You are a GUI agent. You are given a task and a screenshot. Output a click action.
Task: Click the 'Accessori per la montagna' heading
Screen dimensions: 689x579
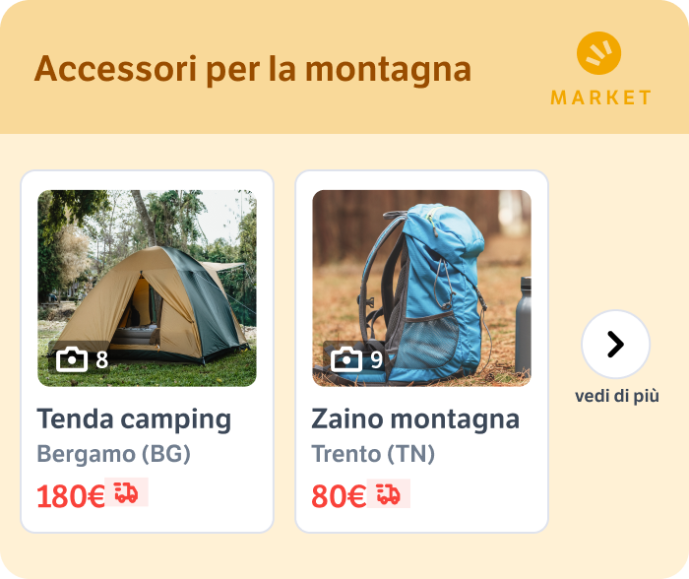[253, 69]
